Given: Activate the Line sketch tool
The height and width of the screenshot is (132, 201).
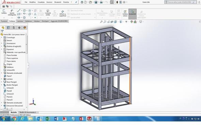Looking at the screenshot, I should [x=19, y=10].
